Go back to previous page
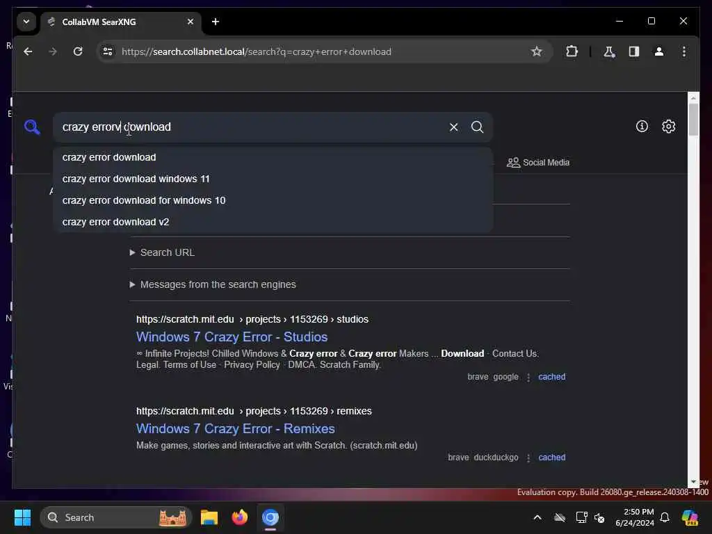The image size is (712, 534). (x=28, y=51)
